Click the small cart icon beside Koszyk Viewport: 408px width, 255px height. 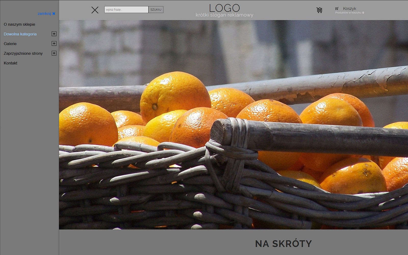point(337,8)
